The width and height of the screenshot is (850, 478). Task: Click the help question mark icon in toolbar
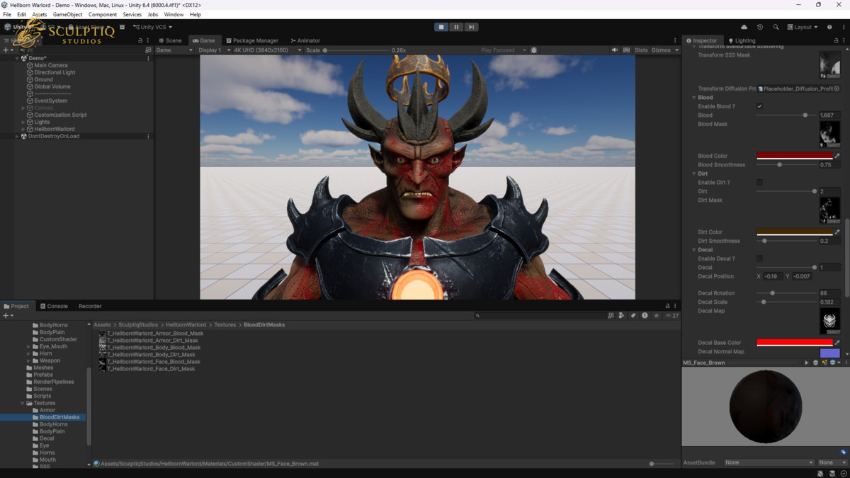coord(829,27)
